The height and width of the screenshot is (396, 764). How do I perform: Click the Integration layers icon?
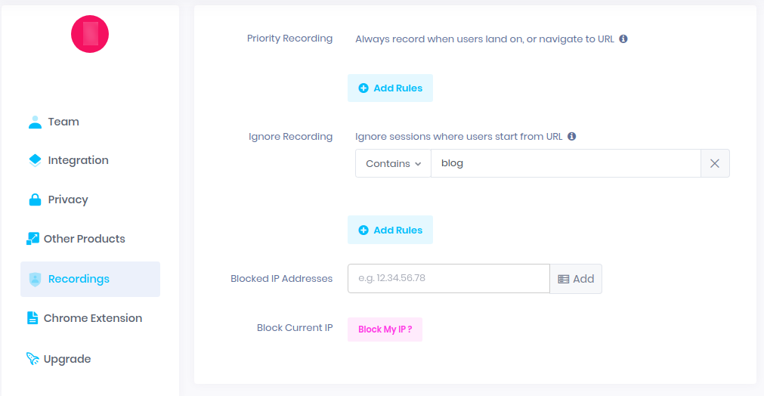click(35, 160)
